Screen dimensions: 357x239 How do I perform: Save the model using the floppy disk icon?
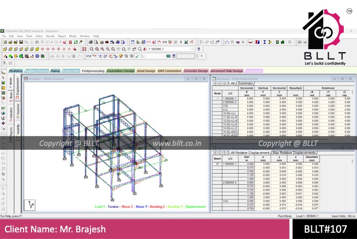[21, 42]
